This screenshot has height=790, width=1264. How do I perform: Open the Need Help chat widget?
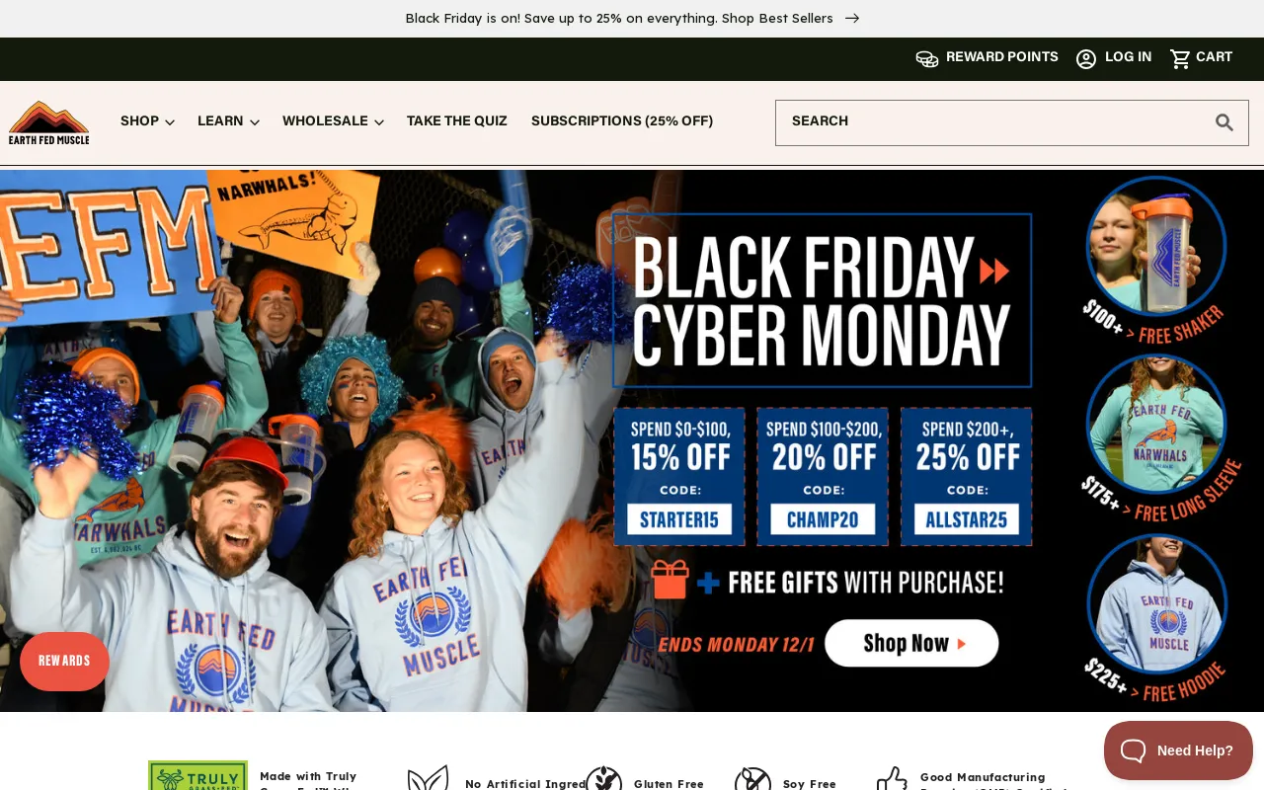[x=1178, y=750]
